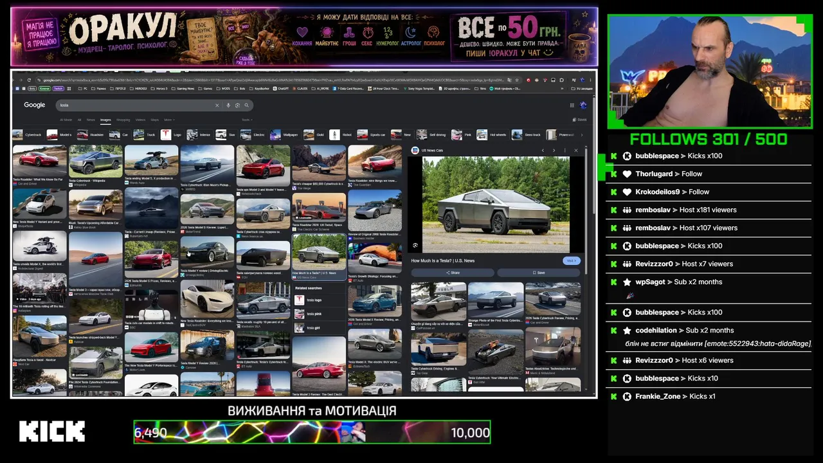Screen dimensions: 823x463
Task: Switch to the Videos tab
Action: (140, 120)
